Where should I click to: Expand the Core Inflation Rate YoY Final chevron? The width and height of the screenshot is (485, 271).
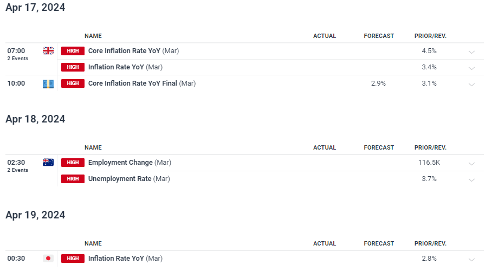(471, 85)
